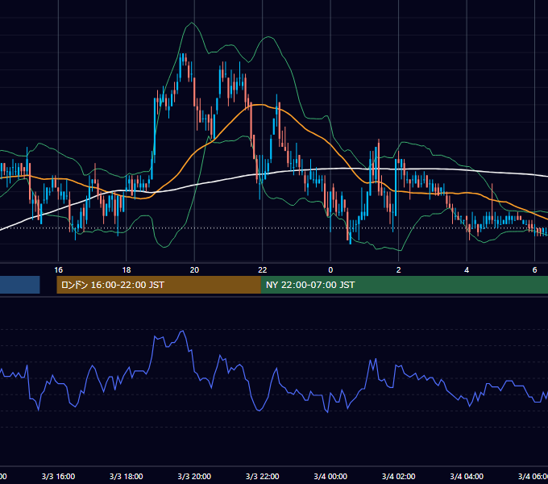The width and height of the screenshot is (548, 484).
Task: Click the 16 hour label on the price chart axis
Action: (58, 270)
